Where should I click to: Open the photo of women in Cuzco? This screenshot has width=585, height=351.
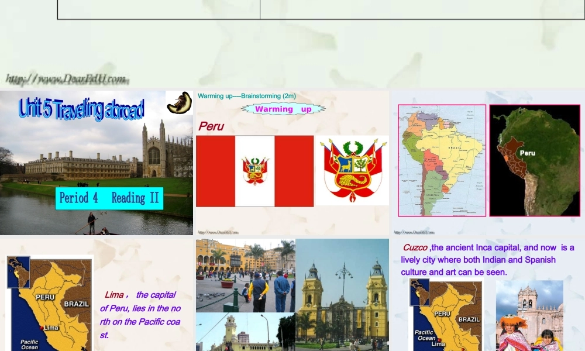(529, 316)
